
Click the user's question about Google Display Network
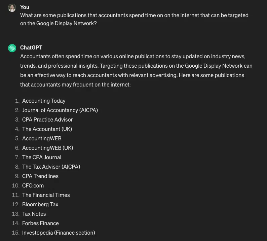pos(134,19)
